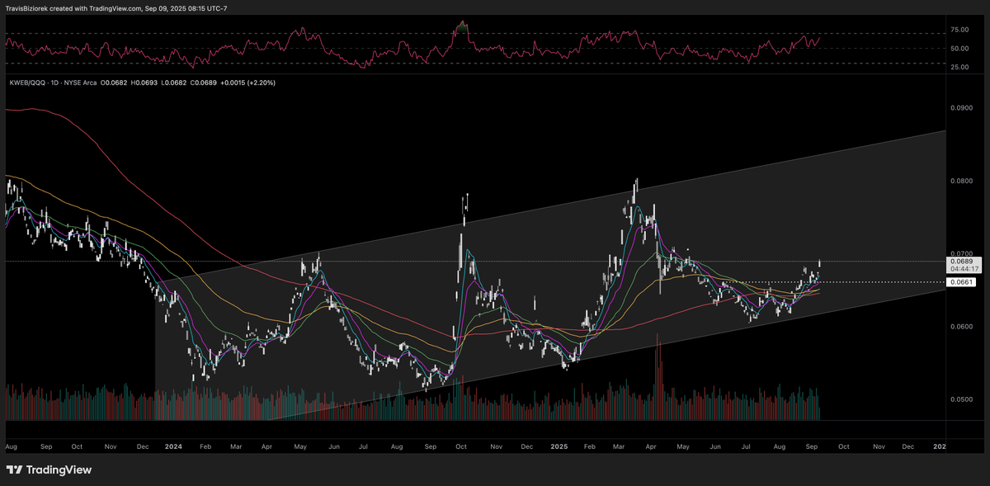Click the 75.00 RSI axis label
Image resolution: width=990 pixels, height=486 pixels.
pyautogui.click(x=959, y=30)
